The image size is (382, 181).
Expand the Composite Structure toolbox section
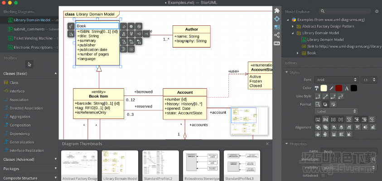[x=56, y=178]
